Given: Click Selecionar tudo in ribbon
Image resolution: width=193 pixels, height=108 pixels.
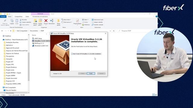Looking at the screenshot, I should pyautogui.click(x=97, y=19).
